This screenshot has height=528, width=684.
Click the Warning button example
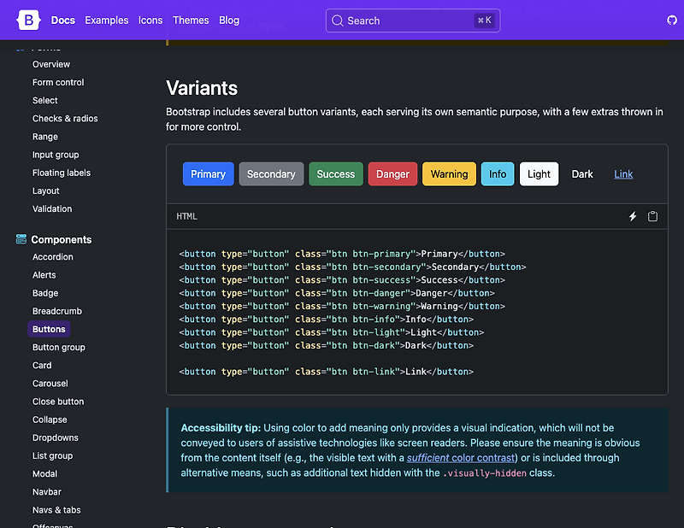point(449,173)
